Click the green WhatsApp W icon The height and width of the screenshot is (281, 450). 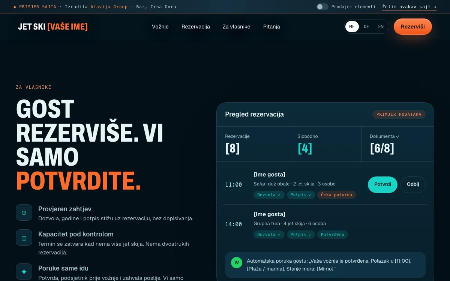(x=237, y=262)
